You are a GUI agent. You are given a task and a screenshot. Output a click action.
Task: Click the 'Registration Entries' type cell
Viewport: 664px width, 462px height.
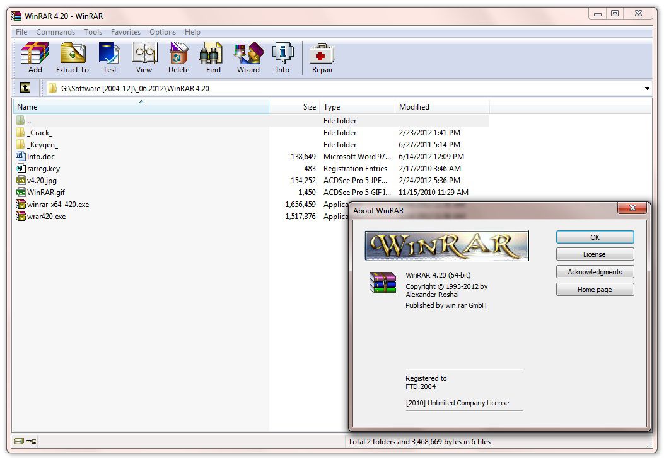coord(355,169)
